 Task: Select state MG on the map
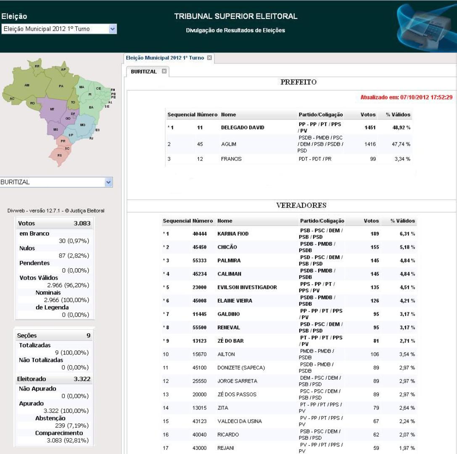[83, 125]
